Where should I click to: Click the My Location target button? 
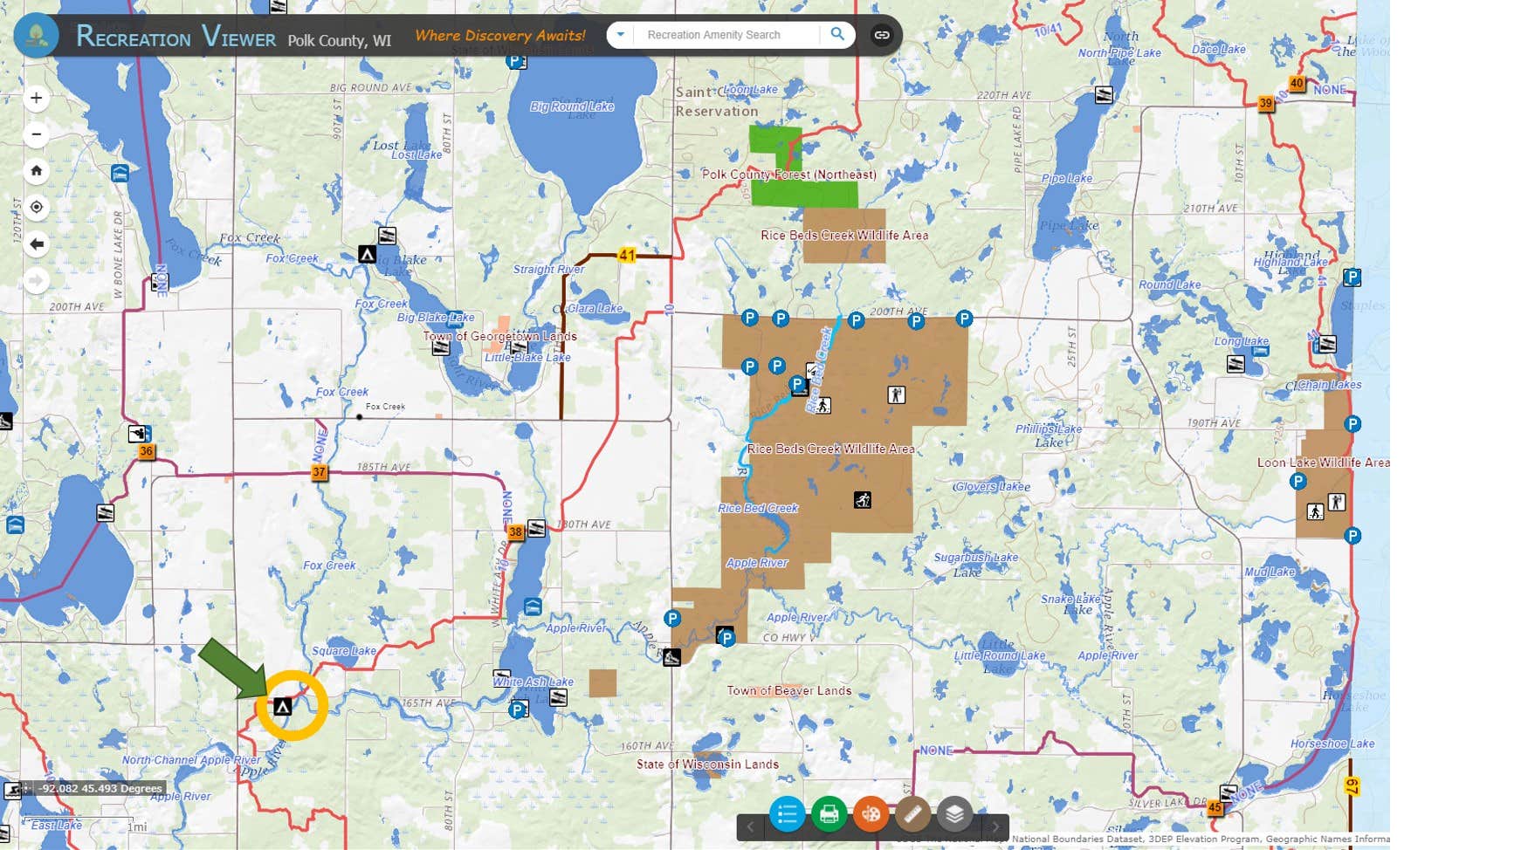click(x=36, y=208)
